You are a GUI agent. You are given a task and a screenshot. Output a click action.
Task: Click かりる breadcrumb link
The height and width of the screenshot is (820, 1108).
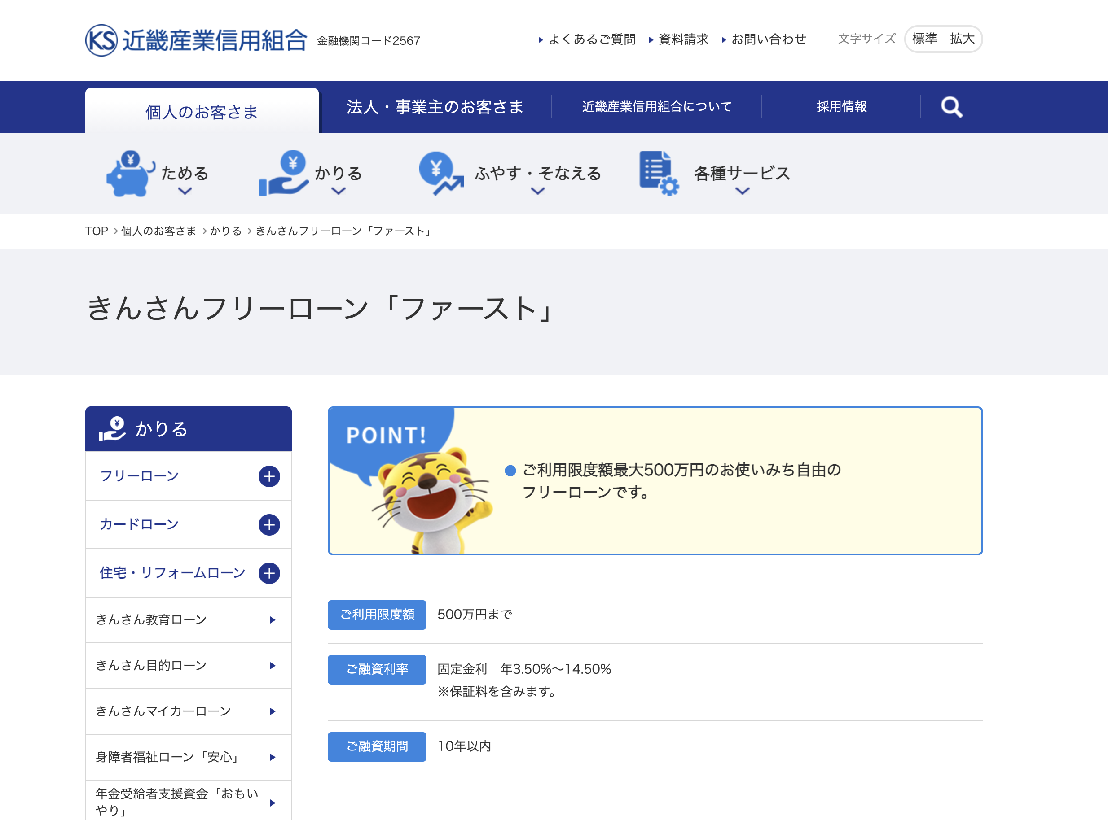[226, 231]
